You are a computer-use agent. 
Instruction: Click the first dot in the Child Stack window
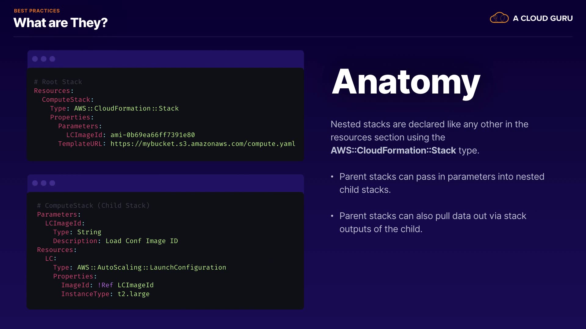pyautogui.click(x=35, y=183)
